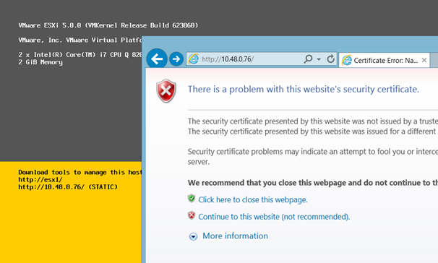Open the address bar dropdown arrow
This screenshot has height=263, width=438.
pyautogui.click(x=319, y=59)
